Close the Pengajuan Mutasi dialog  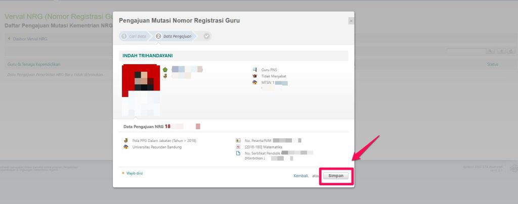[x=351, y=21]
